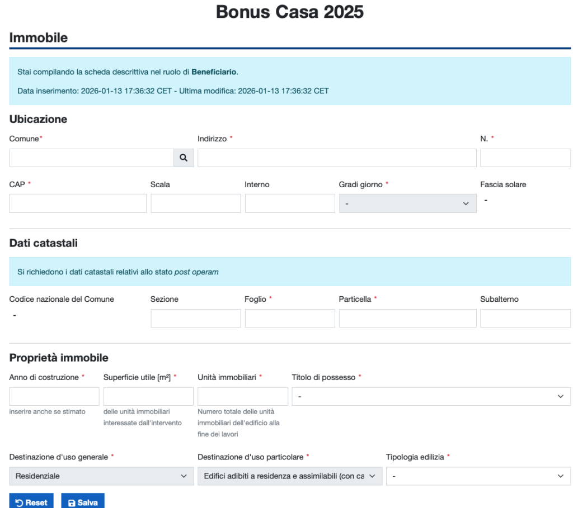Click the Comune search magnifier icon
This screenshot has height=508, width=573.
click(184, 158)
